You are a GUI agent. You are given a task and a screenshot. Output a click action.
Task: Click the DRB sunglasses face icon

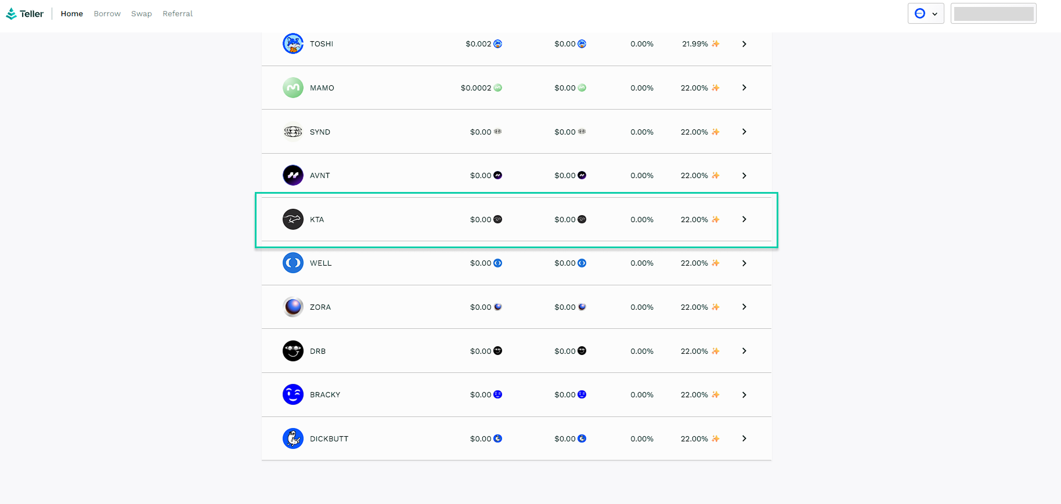(293, 351)
